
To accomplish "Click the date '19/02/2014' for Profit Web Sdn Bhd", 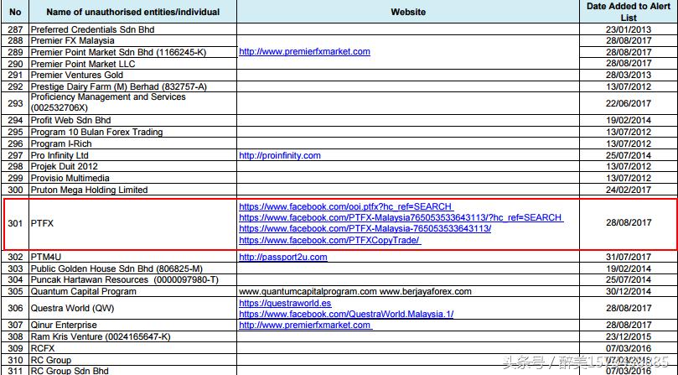I will point(629,120).
